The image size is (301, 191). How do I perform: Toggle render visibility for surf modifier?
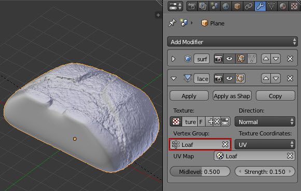(x=218, y=59)
